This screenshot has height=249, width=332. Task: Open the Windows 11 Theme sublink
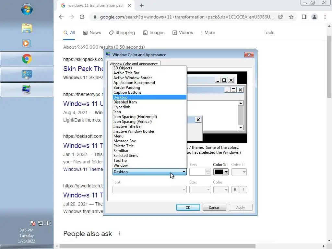click(x=83, y=169)
